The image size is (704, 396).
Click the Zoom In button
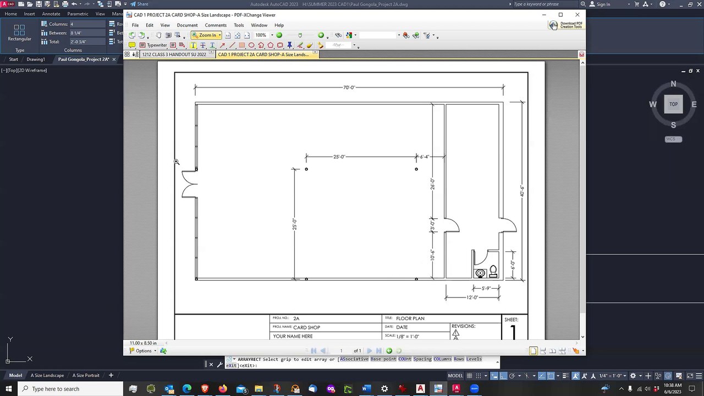(x=206, y=35)
